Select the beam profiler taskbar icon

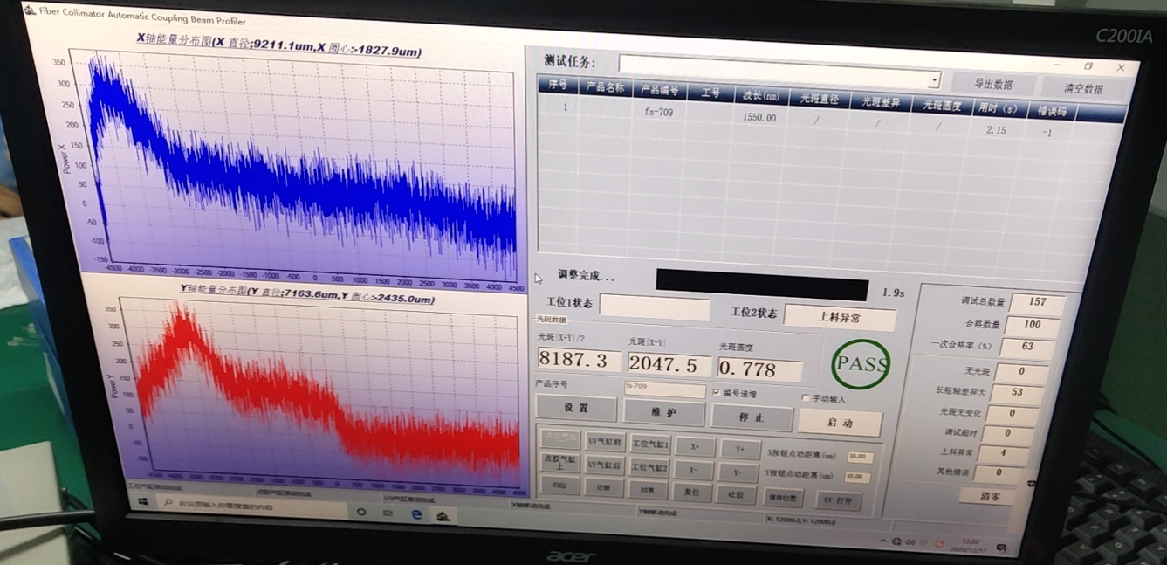[443, 516]
